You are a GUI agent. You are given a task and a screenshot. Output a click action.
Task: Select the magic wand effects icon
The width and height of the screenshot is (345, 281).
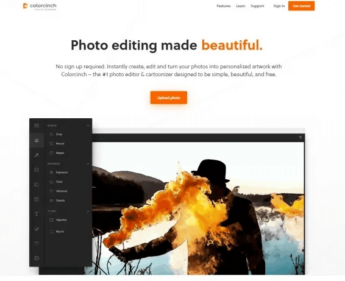[x=37, y=155]
